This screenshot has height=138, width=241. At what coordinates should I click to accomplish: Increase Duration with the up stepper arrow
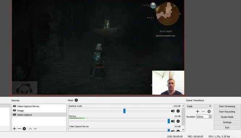(x=210, y=116)
